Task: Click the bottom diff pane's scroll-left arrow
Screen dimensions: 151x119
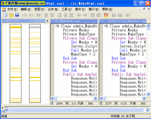Action: [x=7, y=110]
